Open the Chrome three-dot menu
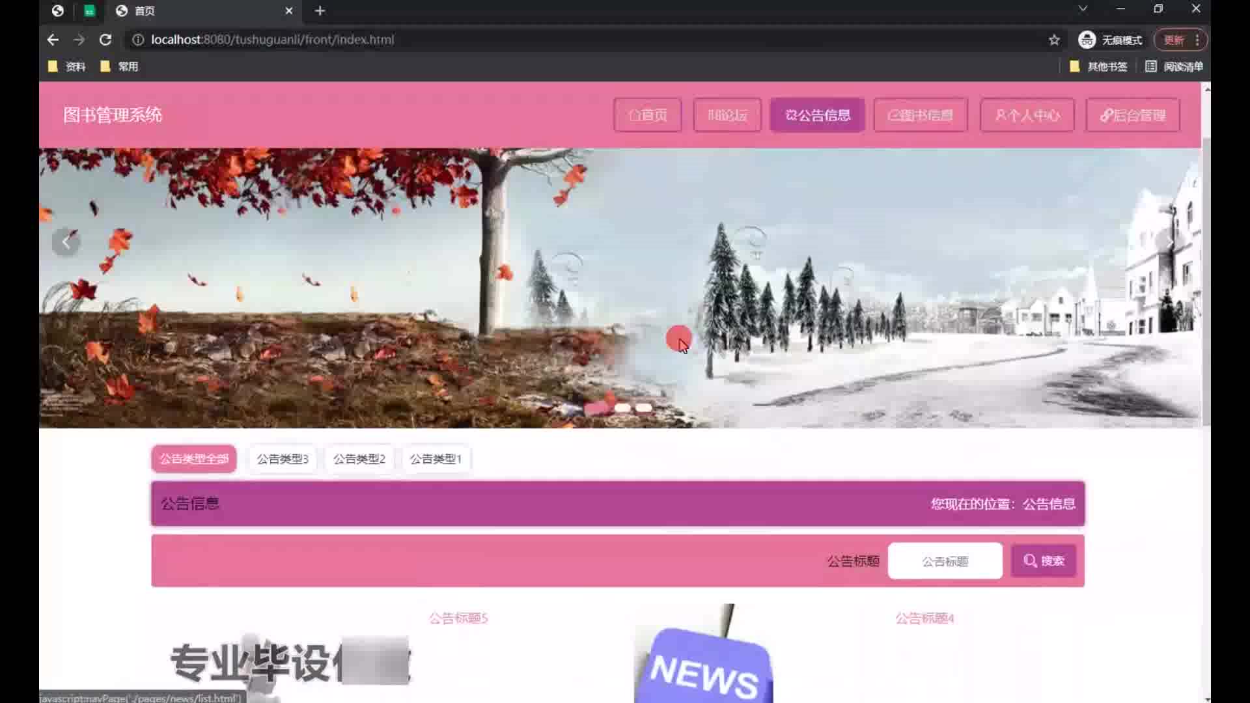This screenshot has height=703, width=1250. tap(1198, 40)
